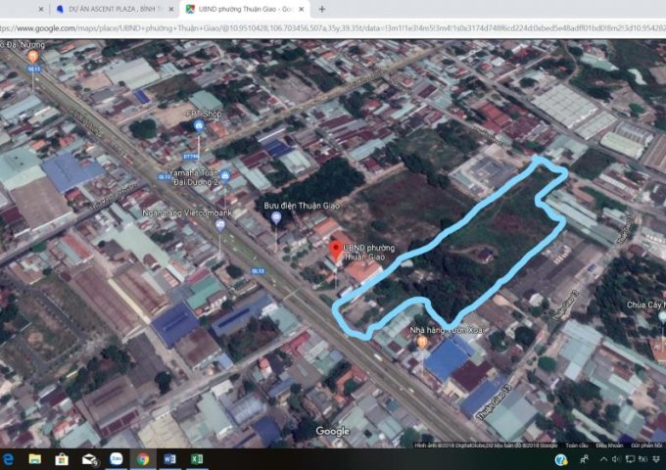Open Microsoft Edge from the taskbar

8,459
